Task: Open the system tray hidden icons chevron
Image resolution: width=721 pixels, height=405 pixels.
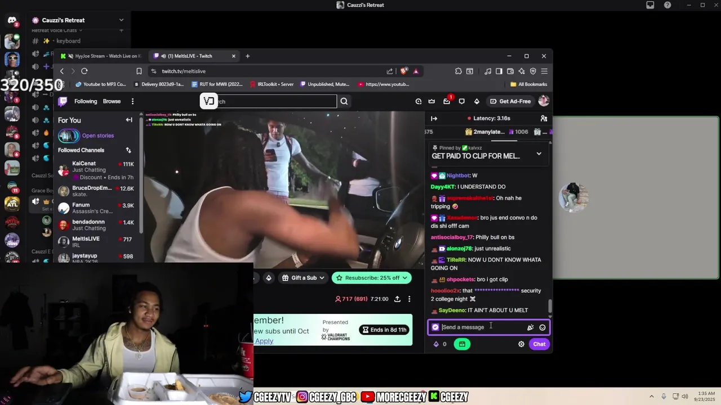Action: [652, 397]
